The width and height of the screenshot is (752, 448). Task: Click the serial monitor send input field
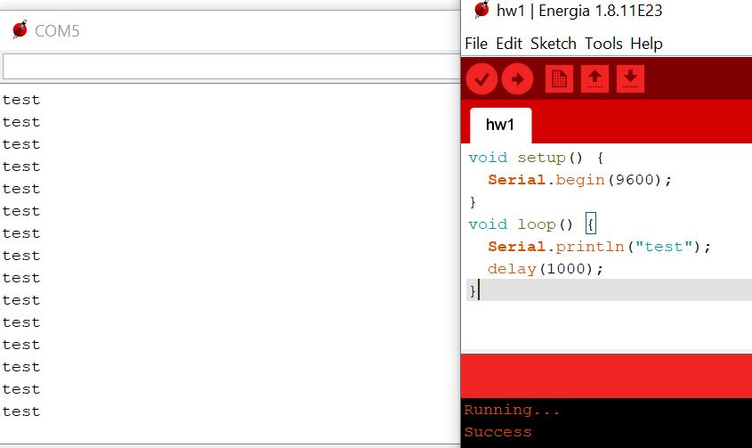pyautogui.click(x=231, y=66)
